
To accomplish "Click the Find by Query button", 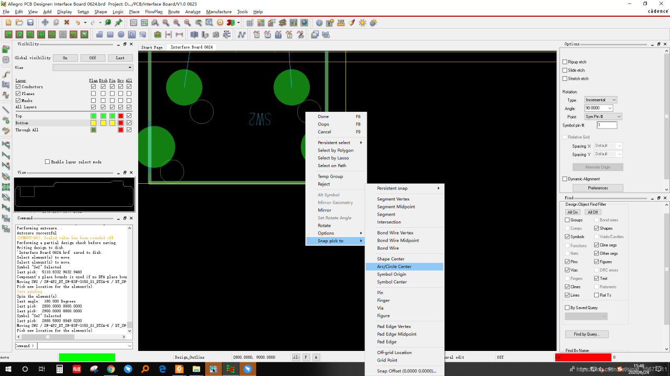I will (x=586, y=334).
